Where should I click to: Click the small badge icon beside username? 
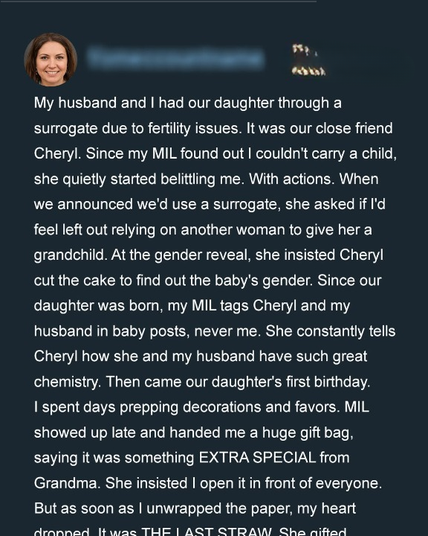pyautogui.click(x=308, y=60)
